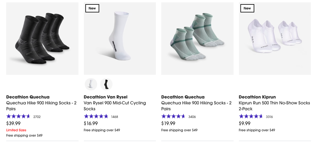Click the star rating with 1468 reviews

96,117
